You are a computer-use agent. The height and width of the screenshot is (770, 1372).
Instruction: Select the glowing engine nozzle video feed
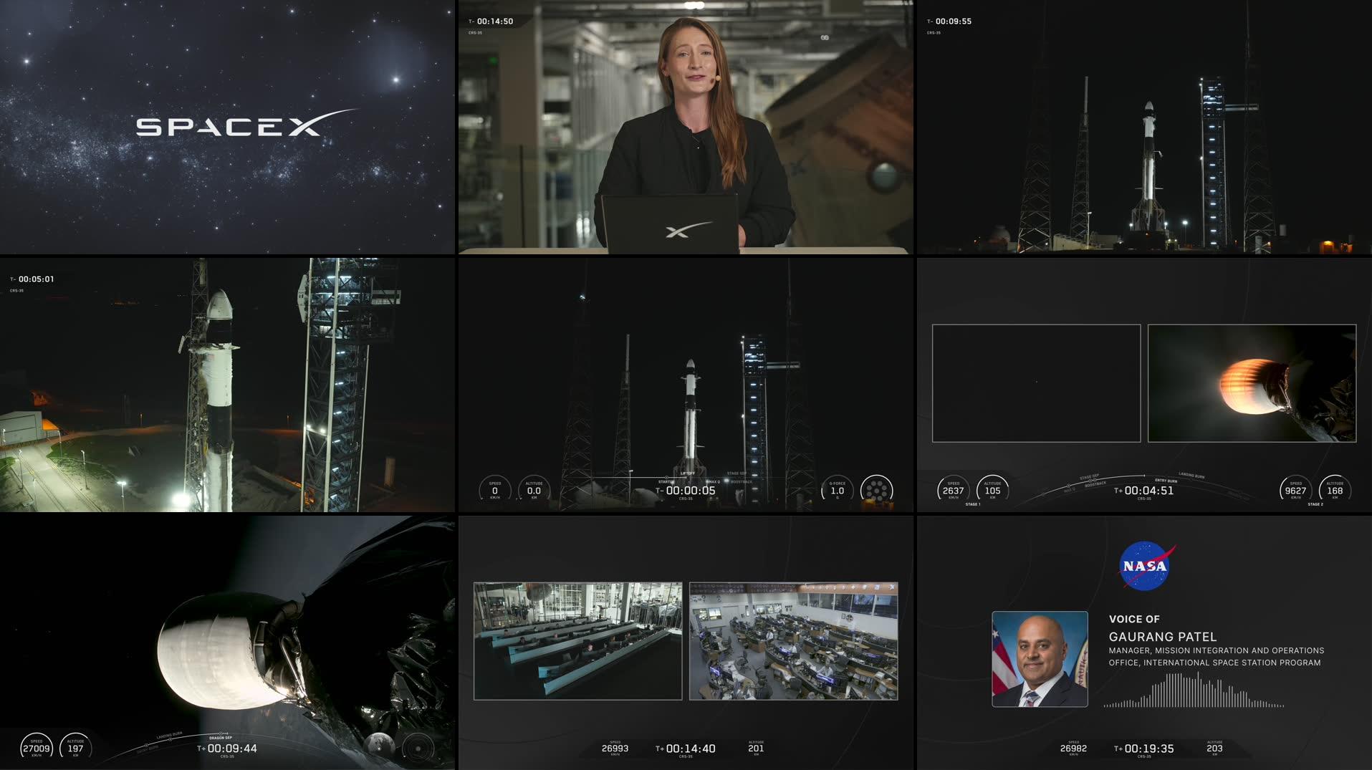1252,383
